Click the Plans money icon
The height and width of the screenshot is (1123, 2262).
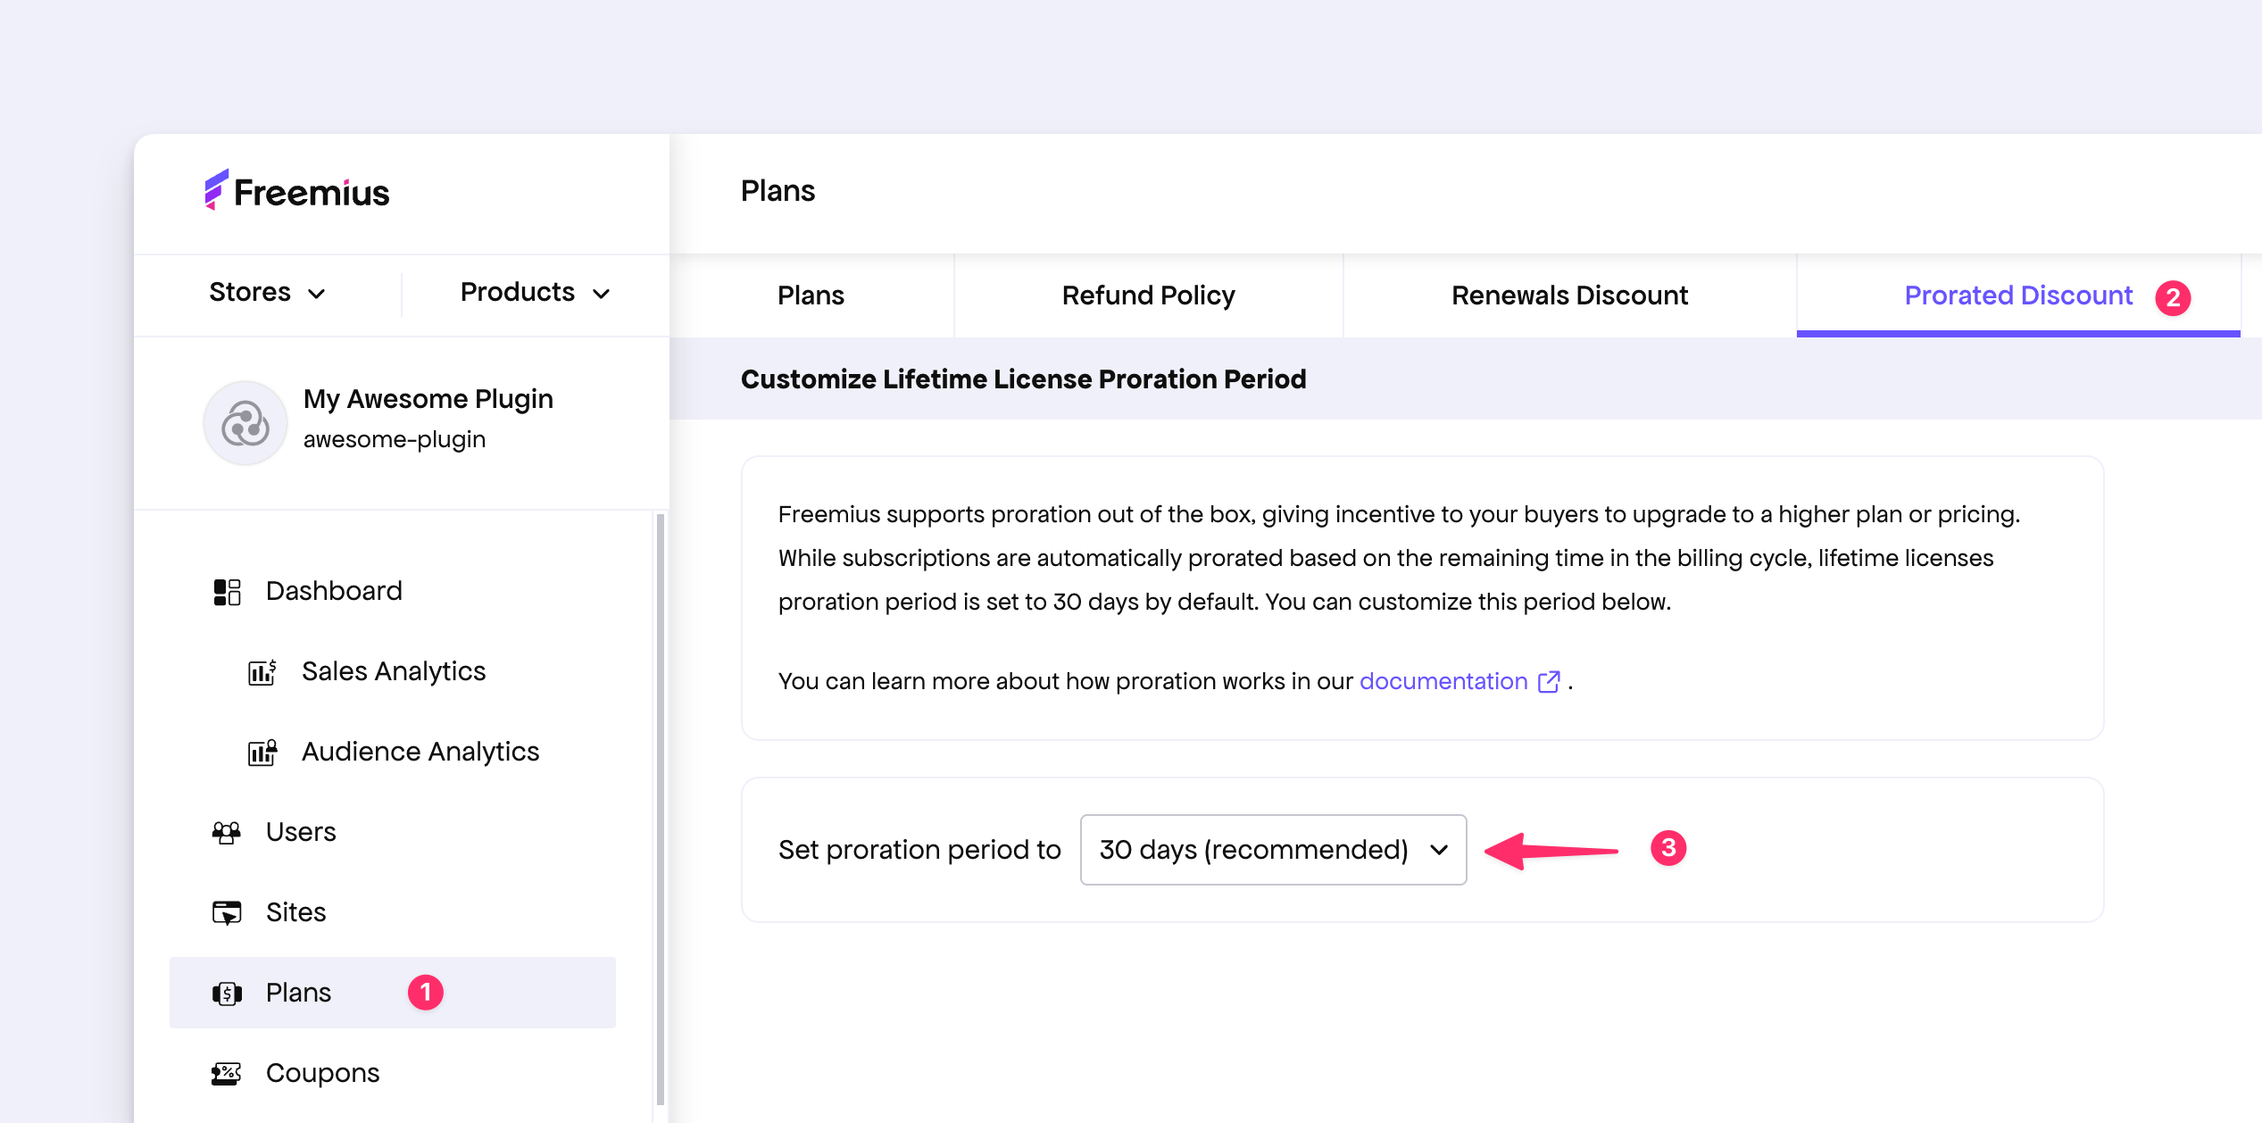(227, 993)
